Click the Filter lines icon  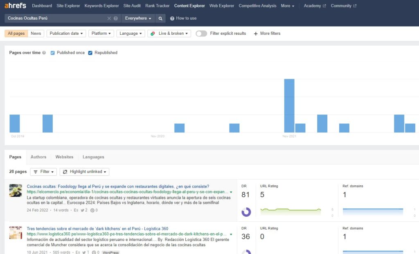point(36,172)
